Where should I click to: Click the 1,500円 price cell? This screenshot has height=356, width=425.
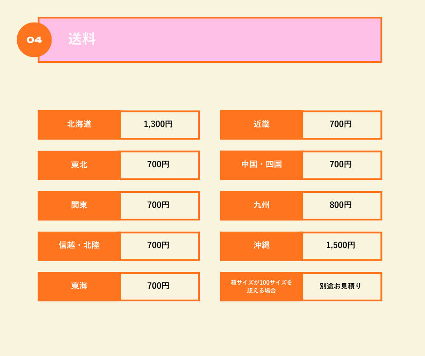341,245
